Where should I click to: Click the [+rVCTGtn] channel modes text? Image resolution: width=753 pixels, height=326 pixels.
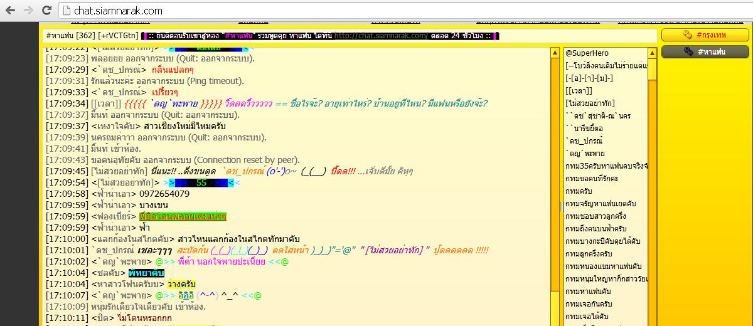[117, 36]
